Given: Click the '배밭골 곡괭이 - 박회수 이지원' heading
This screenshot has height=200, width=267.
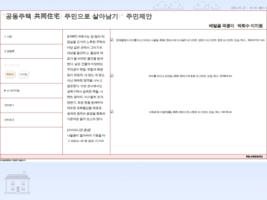Looking at the screenshot, I should tap(236, 26).
